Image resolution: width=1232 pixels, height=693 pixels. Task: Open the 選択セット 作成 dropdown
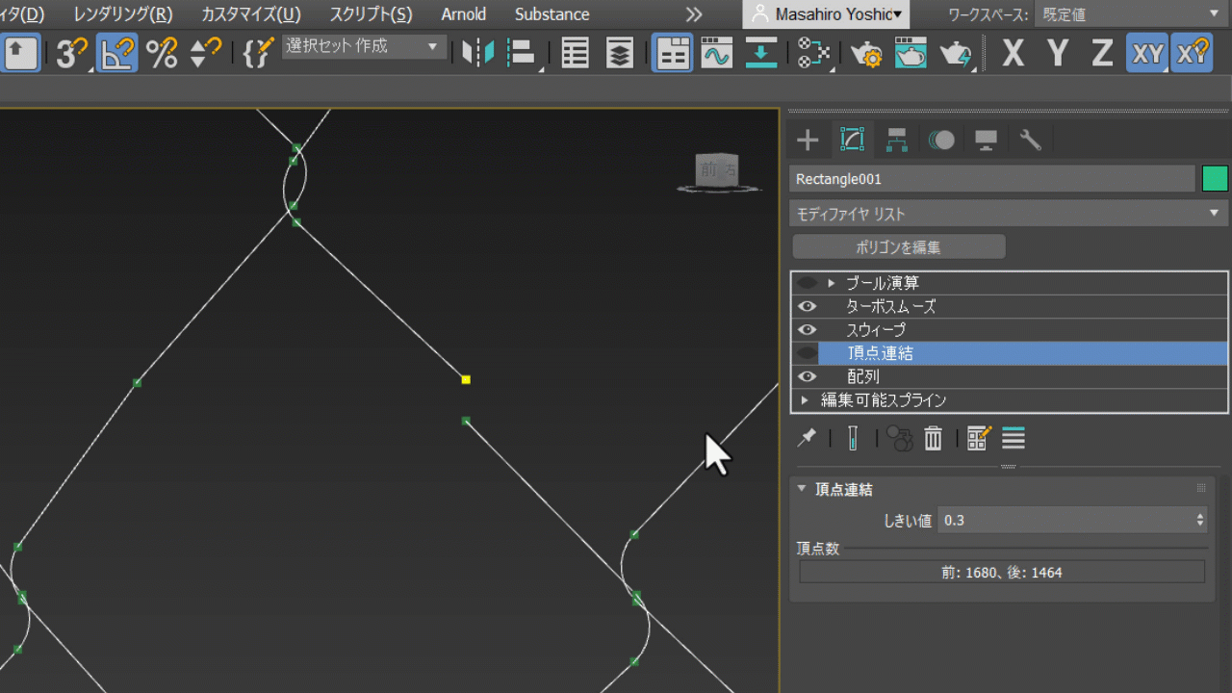365,46
